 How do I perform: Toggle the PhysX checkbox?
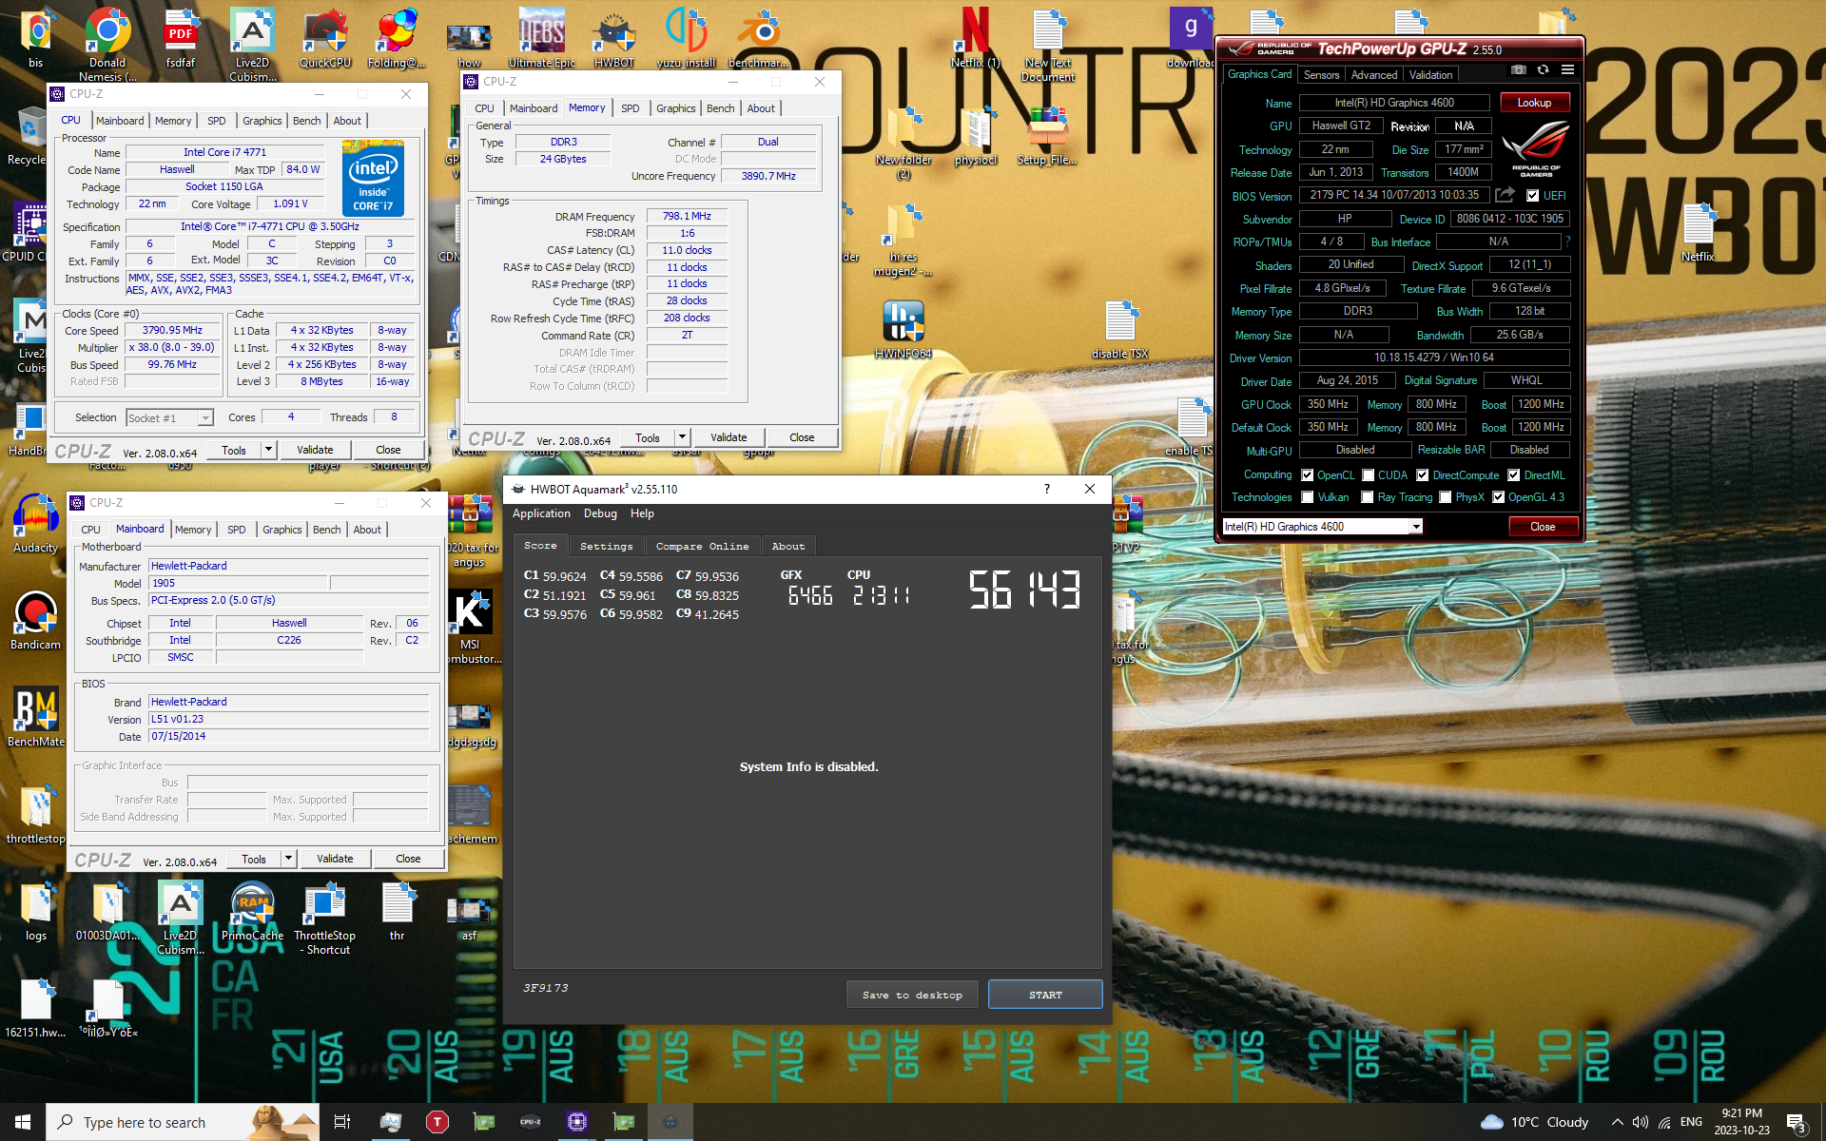click(1446, 497)
